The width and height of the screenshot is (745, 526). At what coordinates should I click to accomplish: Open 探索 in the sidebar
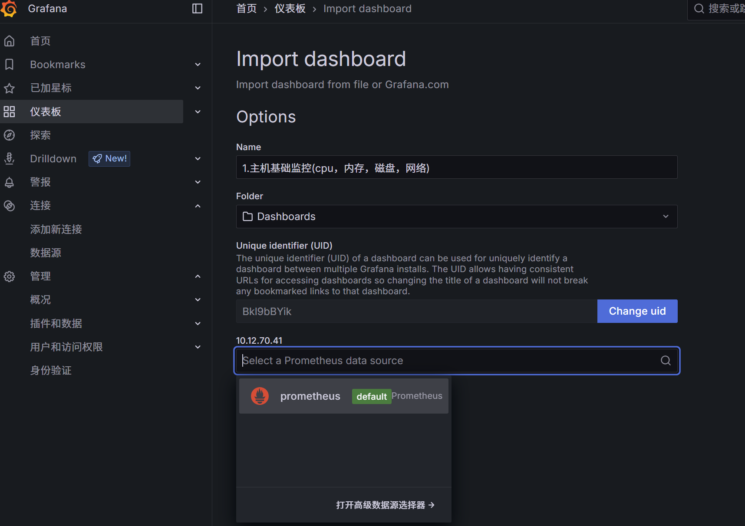point(40,135)
